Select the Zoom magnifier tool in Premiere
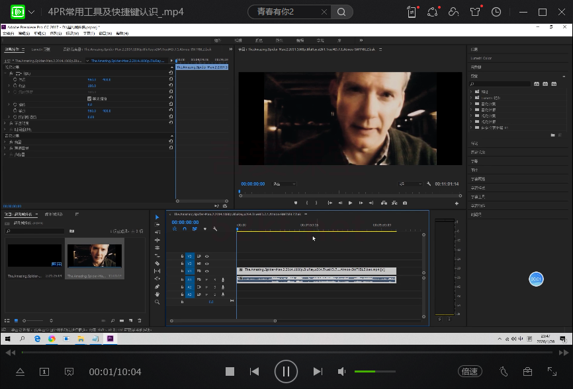573x389 pixels. point(157,302)
